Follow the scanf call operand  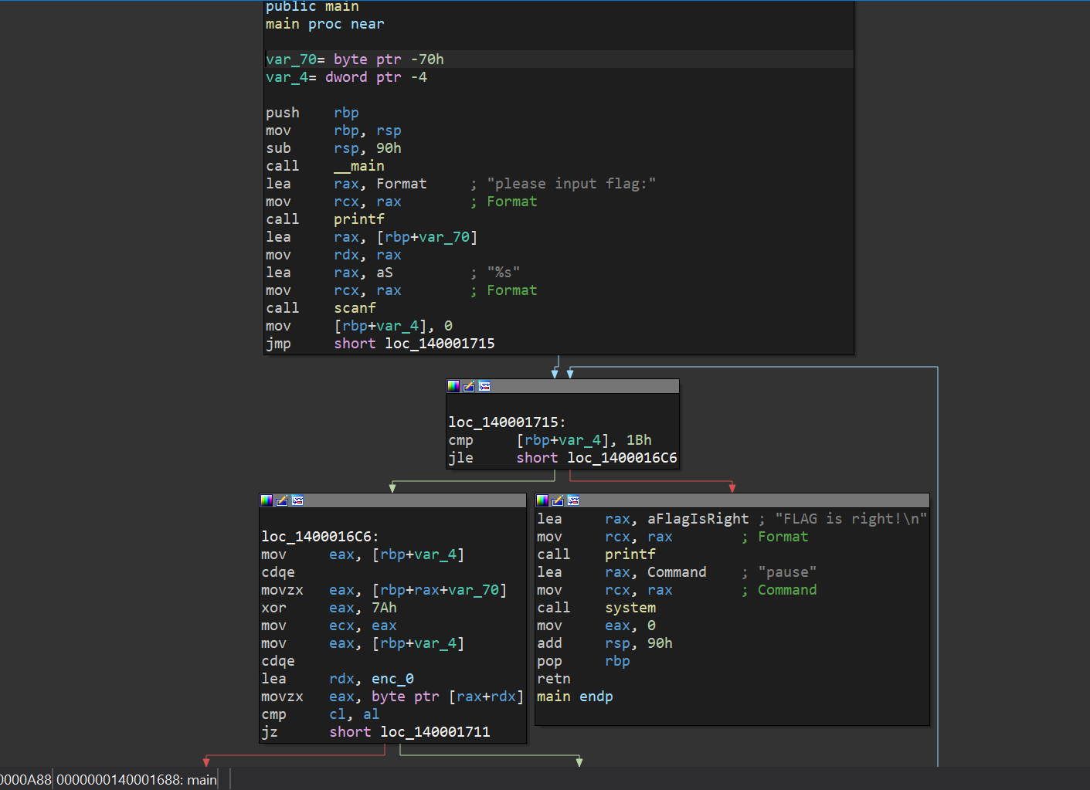[355, 308]
